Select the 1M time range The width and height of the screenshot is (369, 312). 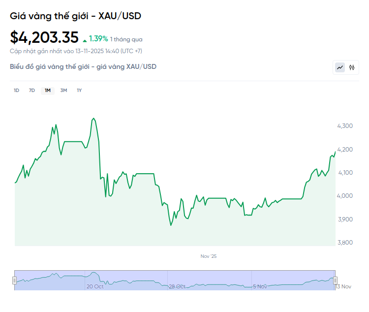tap(48, 91)
